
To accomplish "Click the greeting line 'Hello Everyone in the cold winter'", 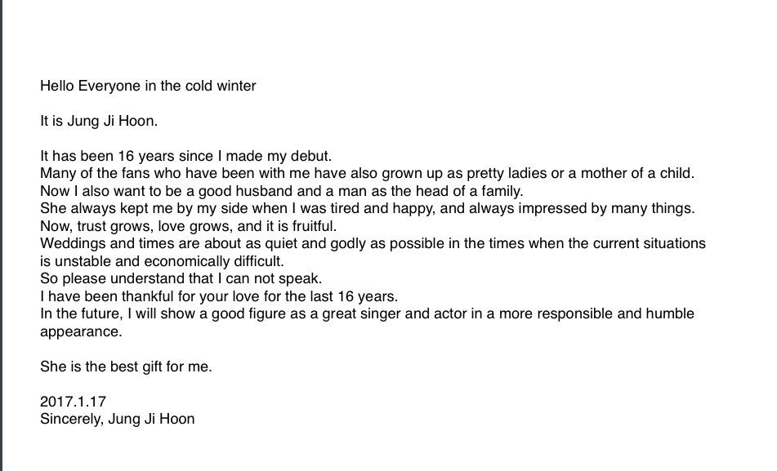I will [148, 87].
